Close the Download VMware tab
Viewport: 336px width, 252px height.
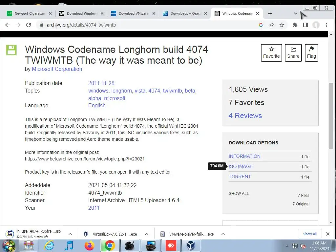154,13
